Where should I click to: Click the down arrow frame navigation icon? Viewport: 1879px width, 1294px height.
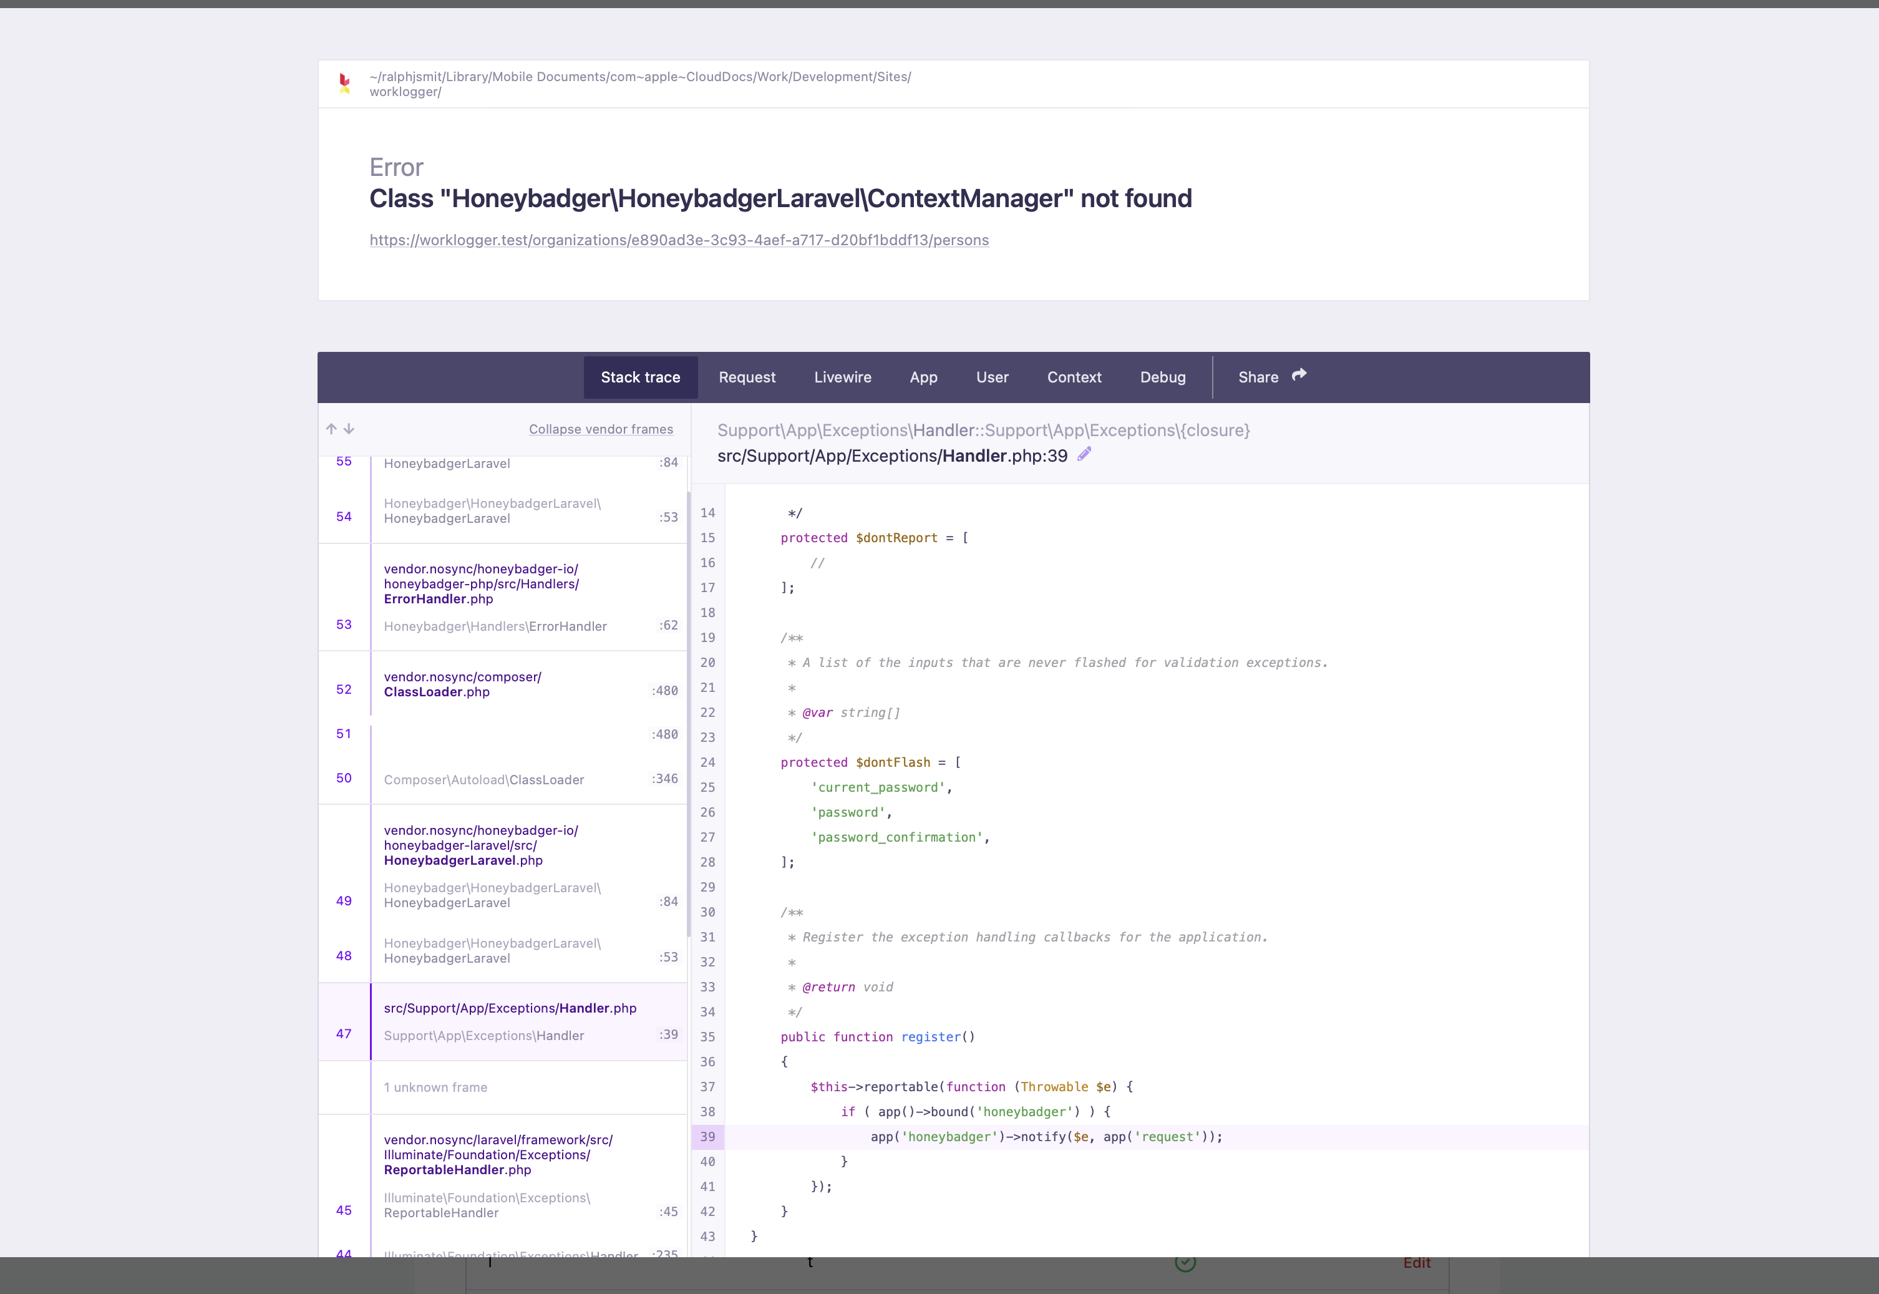tap(349, 429)
